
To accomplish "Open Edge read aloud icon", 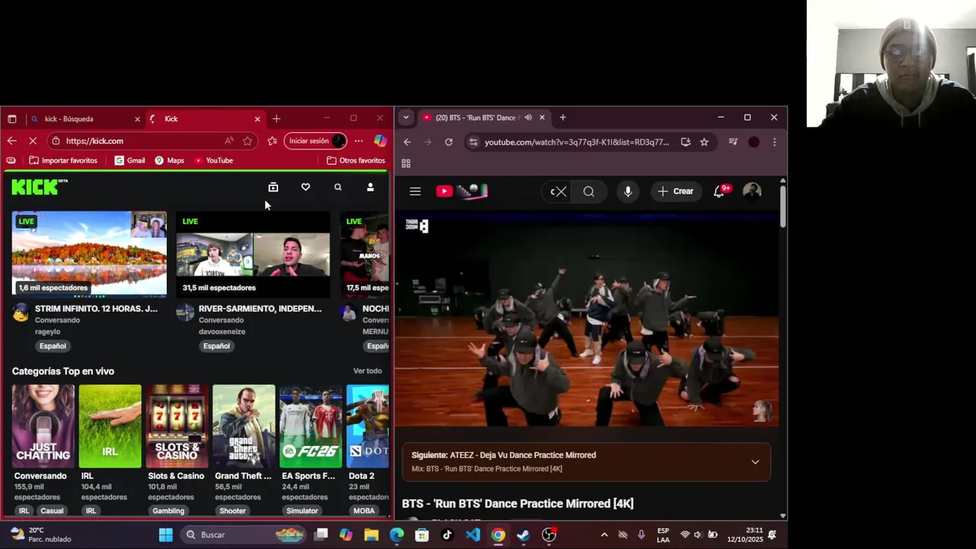I will [x=229, y=141].
